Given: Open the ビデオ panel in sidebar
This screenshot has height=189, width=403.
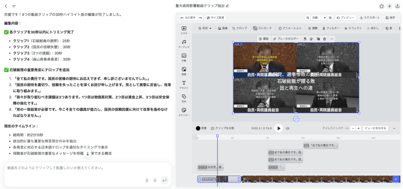Looking at the screenshot, I should coord(184,30).
